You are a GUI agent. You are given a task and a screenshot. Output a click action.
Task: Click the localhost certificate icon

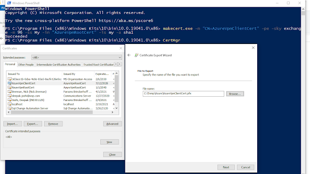(x=10, y=104)
